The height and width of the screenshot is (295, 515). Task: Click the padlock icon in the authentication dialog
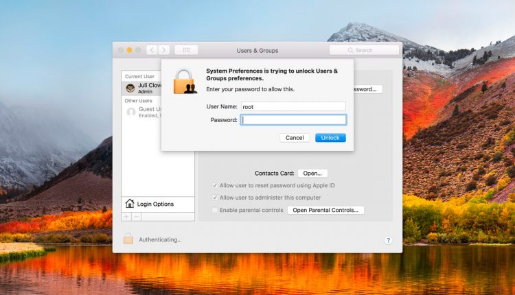pyautogui.click(x=185, y=82)
